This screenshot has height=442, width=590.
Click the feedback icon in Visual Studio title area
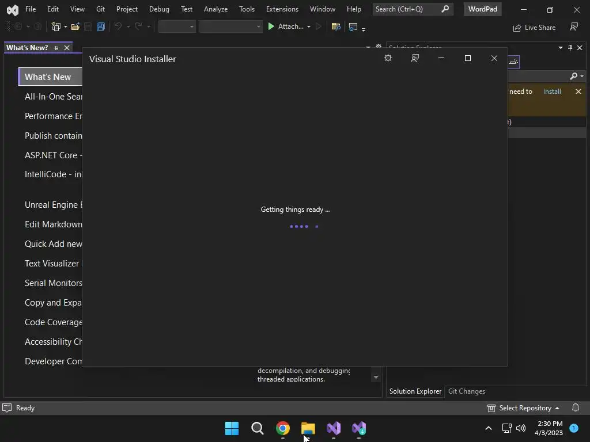(574, 26)
